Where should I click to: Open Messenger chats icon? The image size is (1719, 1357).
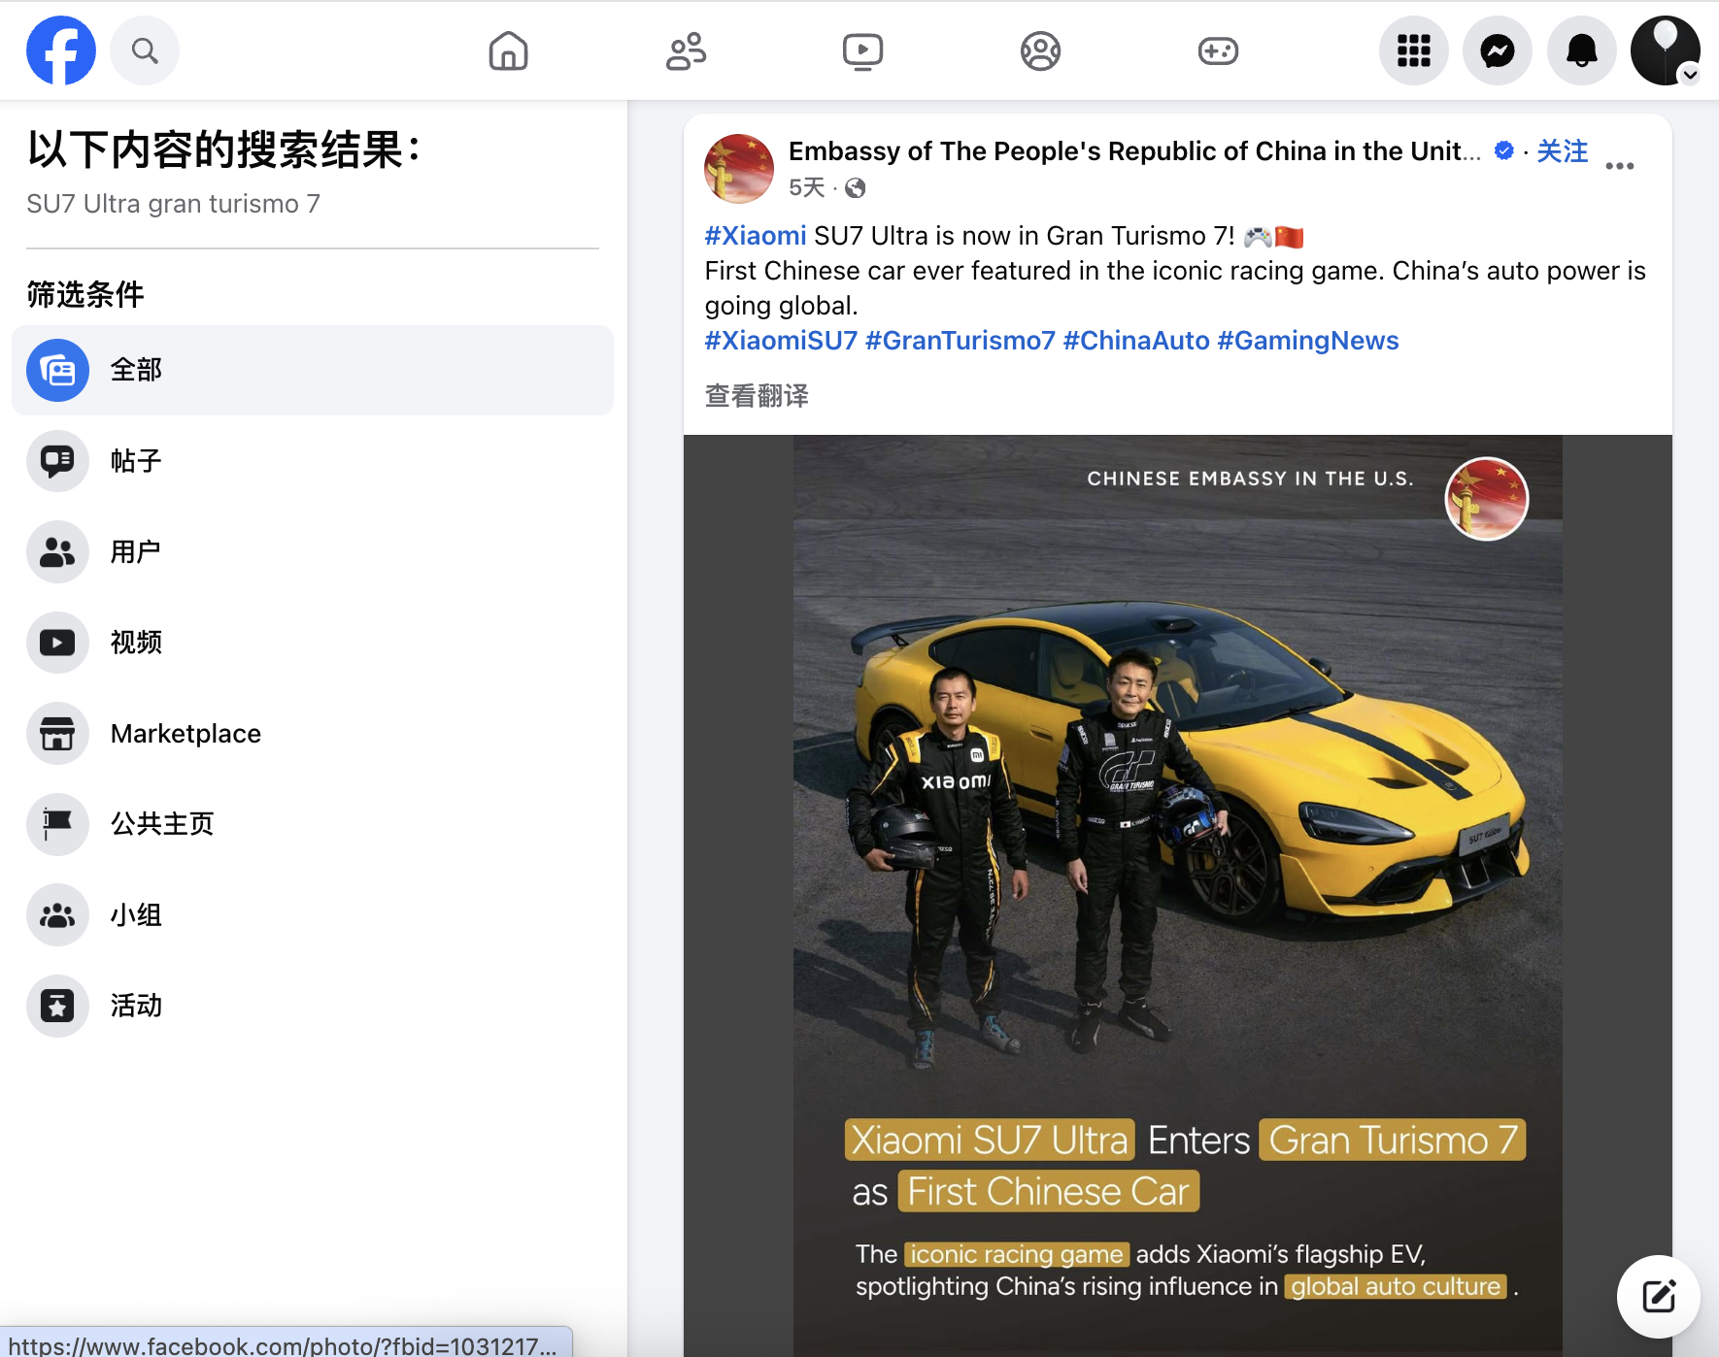[x=1498, y=50]
